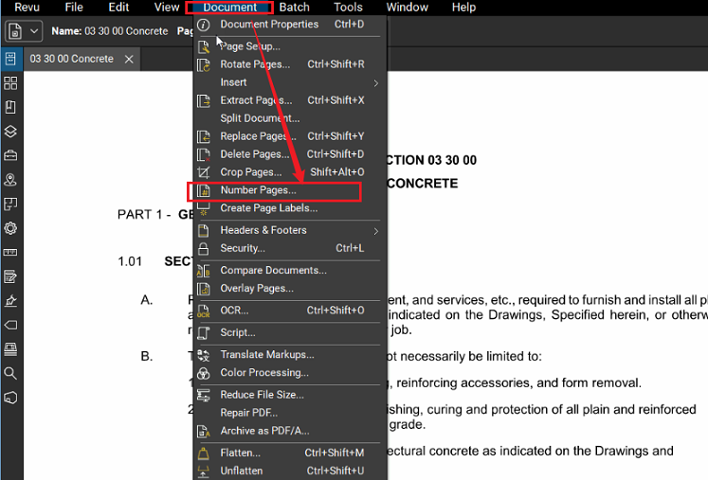
Task: Click Number Pages menu item
Action: 289,190
